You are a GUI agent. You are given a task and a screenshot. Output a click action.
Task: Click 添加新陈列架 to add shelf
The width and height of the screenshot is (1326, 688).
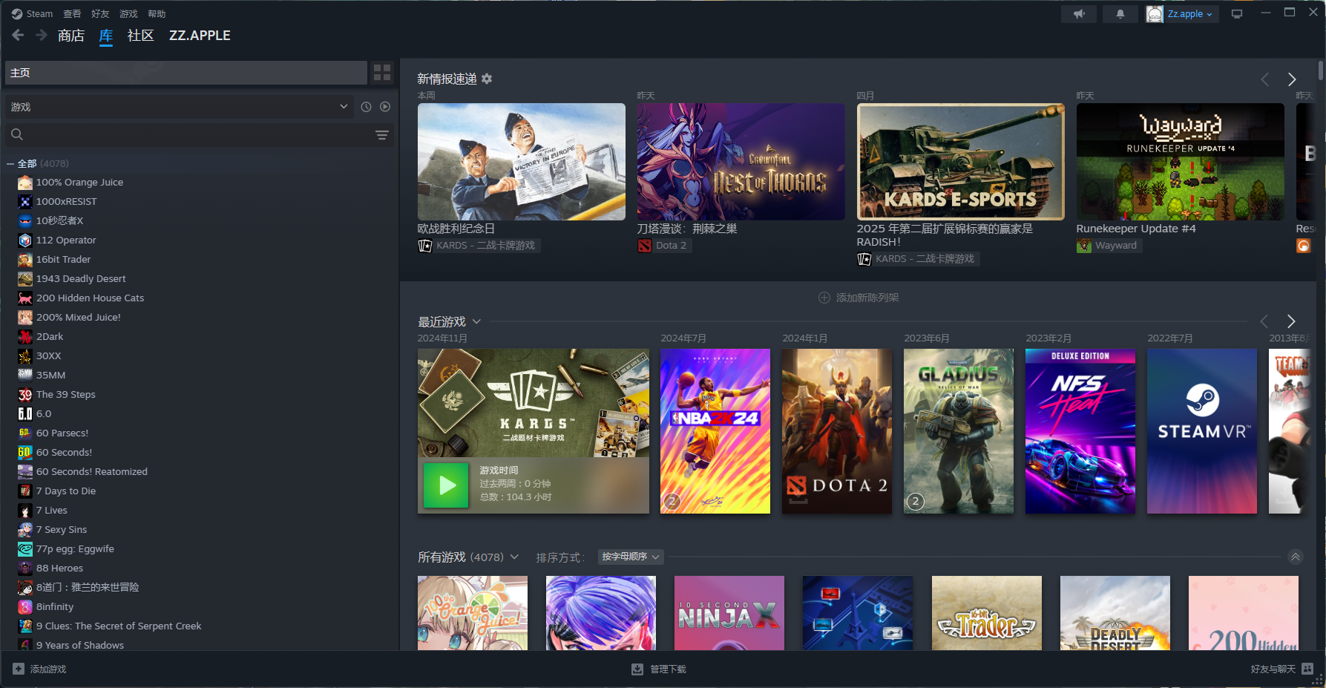(x=859, y=298)
